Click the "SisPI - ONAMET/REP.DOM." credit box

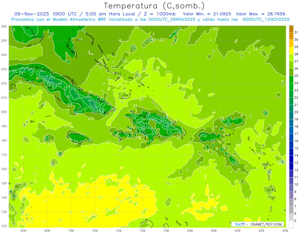(258, 224)
